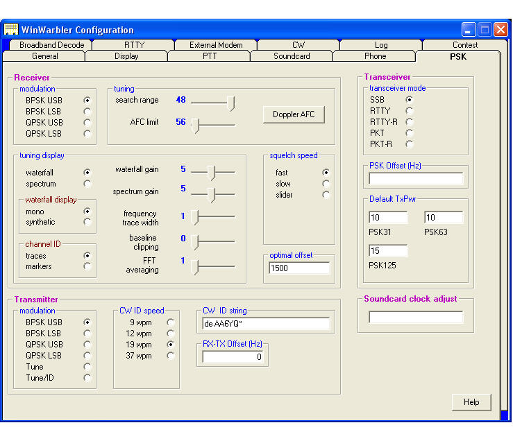Open the Display tab
513x441 pixels.
point(126,56)
